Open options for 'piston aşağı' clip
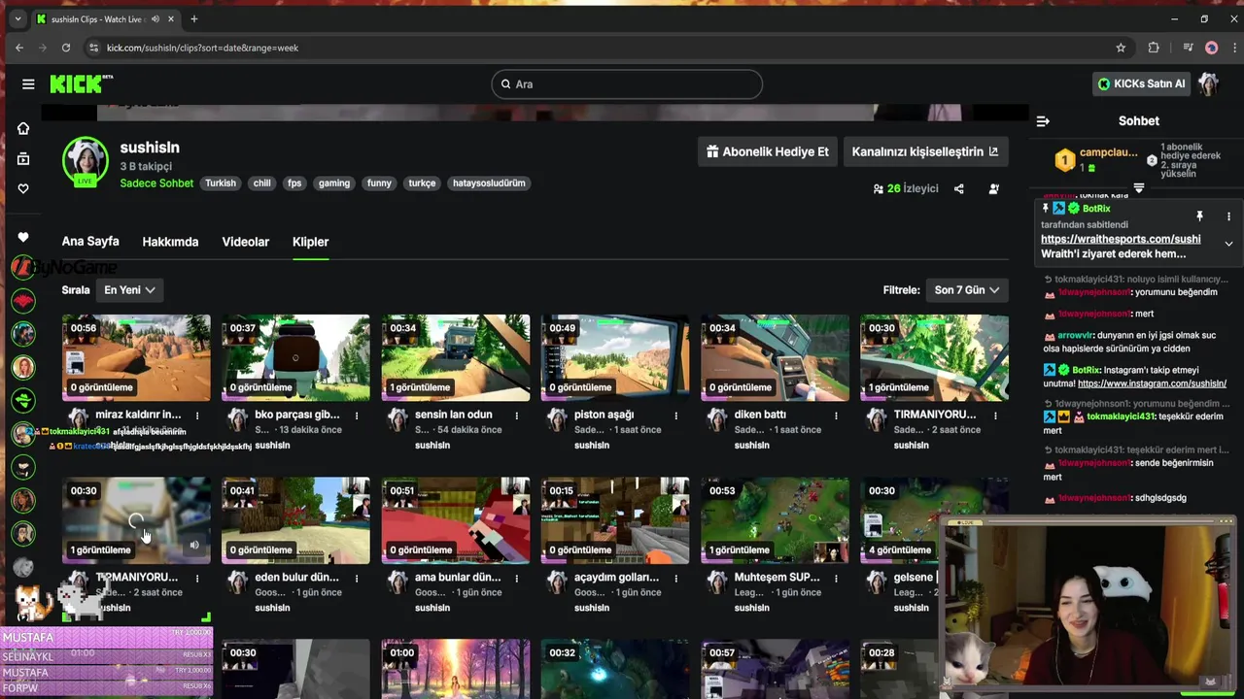The height and width of the screenshot is (699, 1244). 675,415
